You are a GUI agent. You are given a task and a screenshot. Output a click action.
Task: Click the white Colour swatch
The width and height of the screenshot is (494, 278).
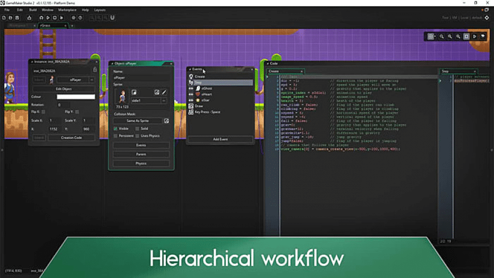click(x=75, y=97)
